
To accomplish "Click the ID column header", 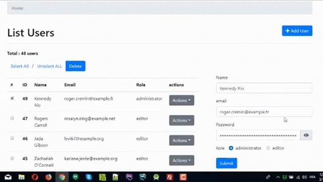I will [25, 85].
